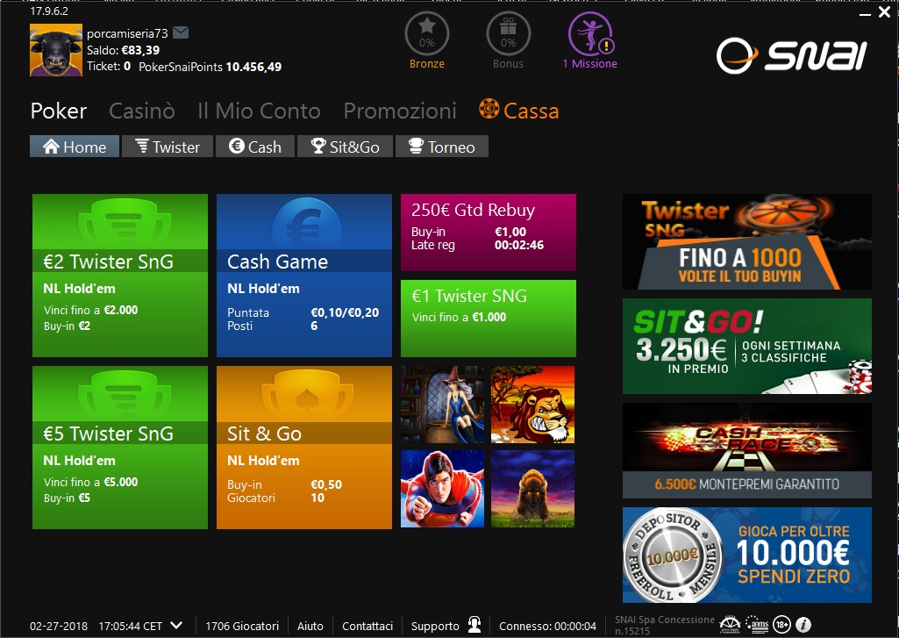Image resolution: width=899 pixels, height=638 pixels.
Task: Open the SIT&GO 3.250€ promo banner
Action: coord(747,346)
